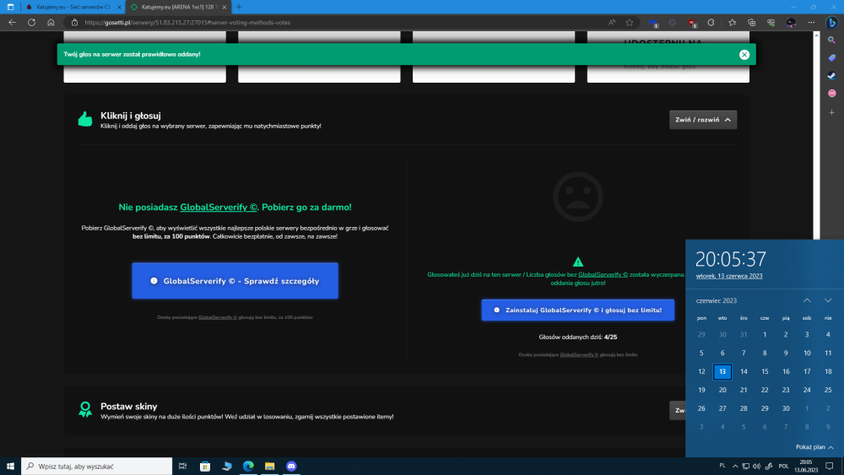Screen dimensions: 844x475
Task: Open the Collections icon
Action: coord(751,23)
